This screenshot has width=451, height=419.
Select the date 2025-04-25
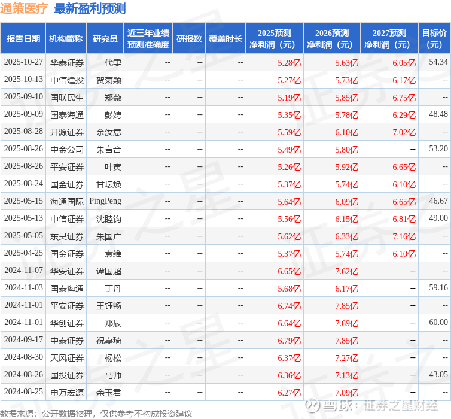(x=23, y=253)
